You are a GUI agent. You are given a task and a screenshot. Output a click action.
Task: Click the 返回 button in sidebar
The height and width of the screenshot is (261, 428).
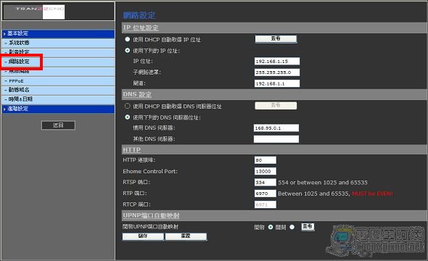tap(58, 125)
